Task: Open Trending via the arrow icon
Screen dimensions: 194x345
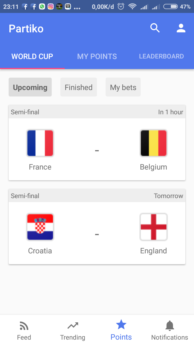Action: 73,326
